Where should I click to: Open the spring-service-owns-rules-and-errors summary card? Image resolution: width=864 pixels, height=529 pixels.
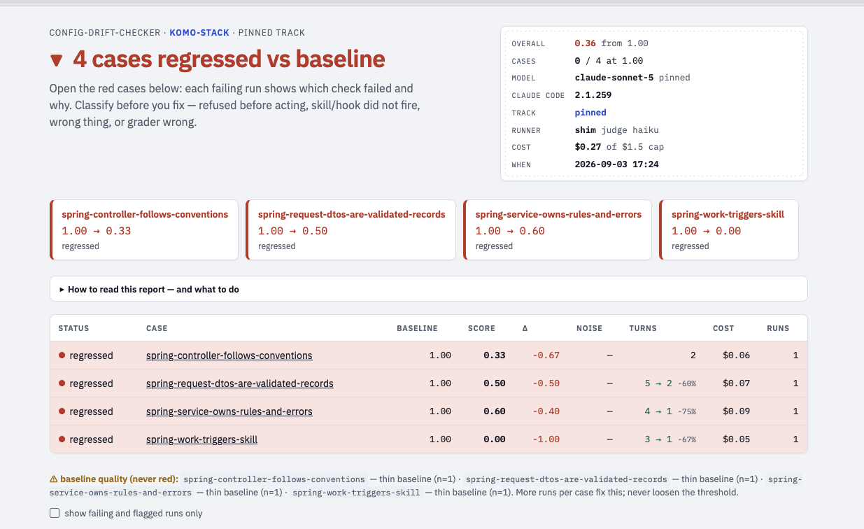coord(558,230)
